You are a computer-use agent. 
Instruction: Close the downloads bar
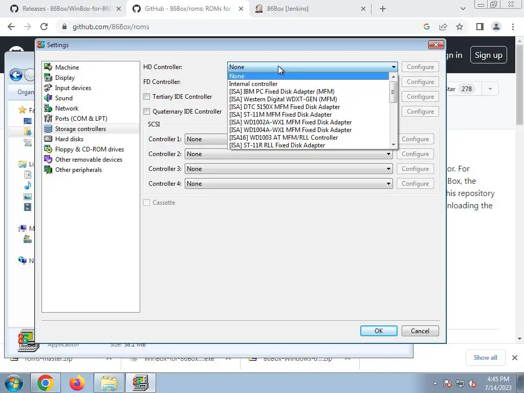coord(515,358)
